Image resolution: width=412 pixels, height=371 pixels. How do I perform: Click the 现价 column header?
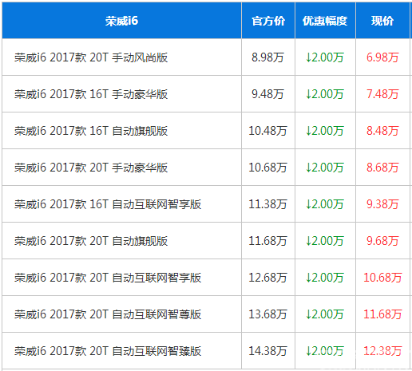pyautogui.click(x=382, y=21)
